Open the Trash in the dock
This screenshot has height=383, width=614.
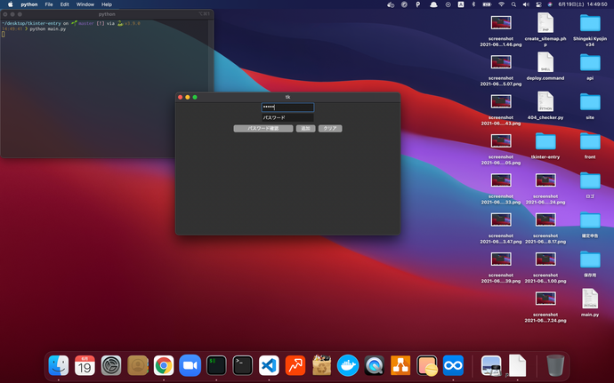point(555,365)
